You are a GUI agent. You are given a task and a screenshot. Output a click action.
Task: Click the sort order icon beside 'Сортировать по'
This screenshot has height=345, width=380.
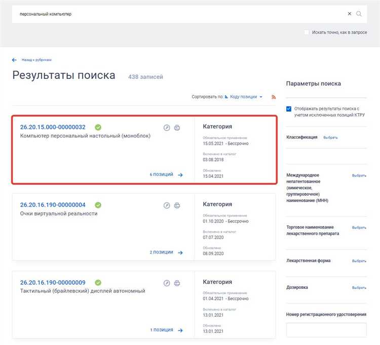pos(226,97)
